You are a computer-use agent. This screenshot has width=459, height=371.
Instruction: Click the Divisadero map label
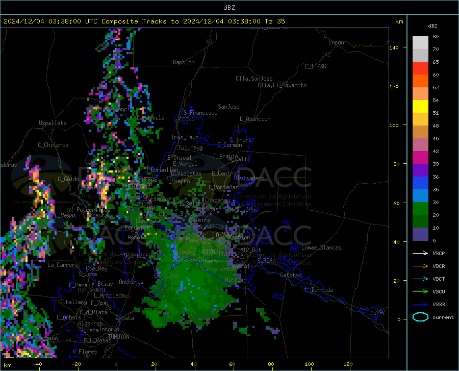(249, 178)
